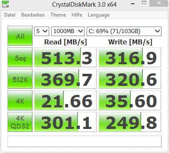Maximize the CrystalDiskMark window
The width and height of the screenshot is (169, 153).
[144, 3]
